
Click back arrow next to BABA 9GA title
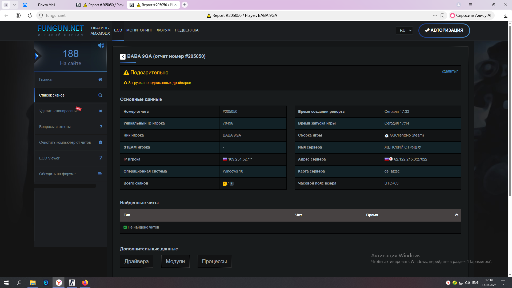(123, 57)
